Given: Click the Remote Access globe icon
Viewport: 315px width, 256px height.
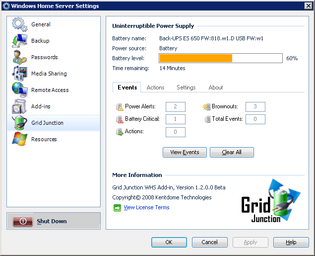Looking at the screenshot, I should pos(19,90).
